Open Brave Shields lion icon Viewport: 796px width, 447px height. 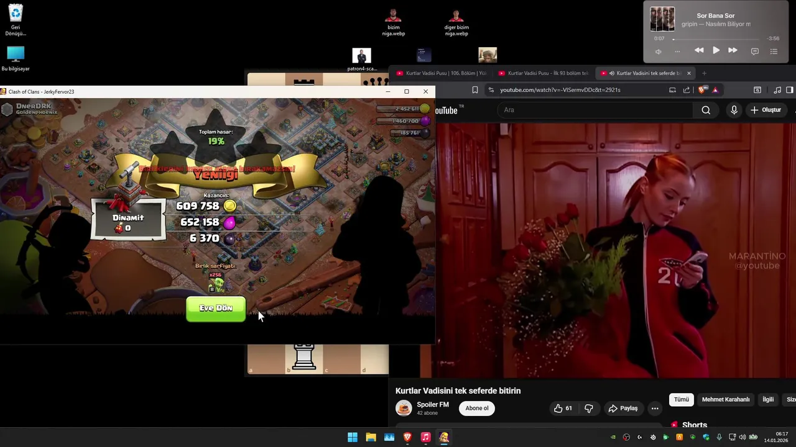coord(701,90)
